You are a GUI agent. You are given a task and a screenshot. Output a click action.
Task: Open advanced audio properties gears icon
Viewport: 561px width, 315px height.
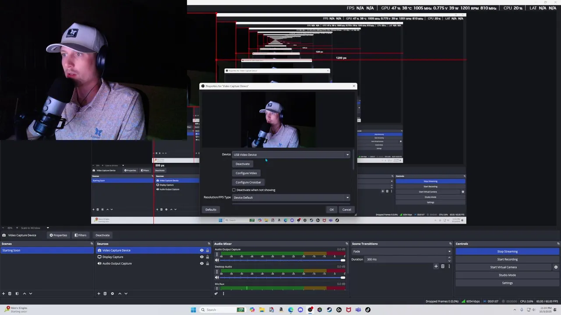pyautogui.click(x=216, y=294)
